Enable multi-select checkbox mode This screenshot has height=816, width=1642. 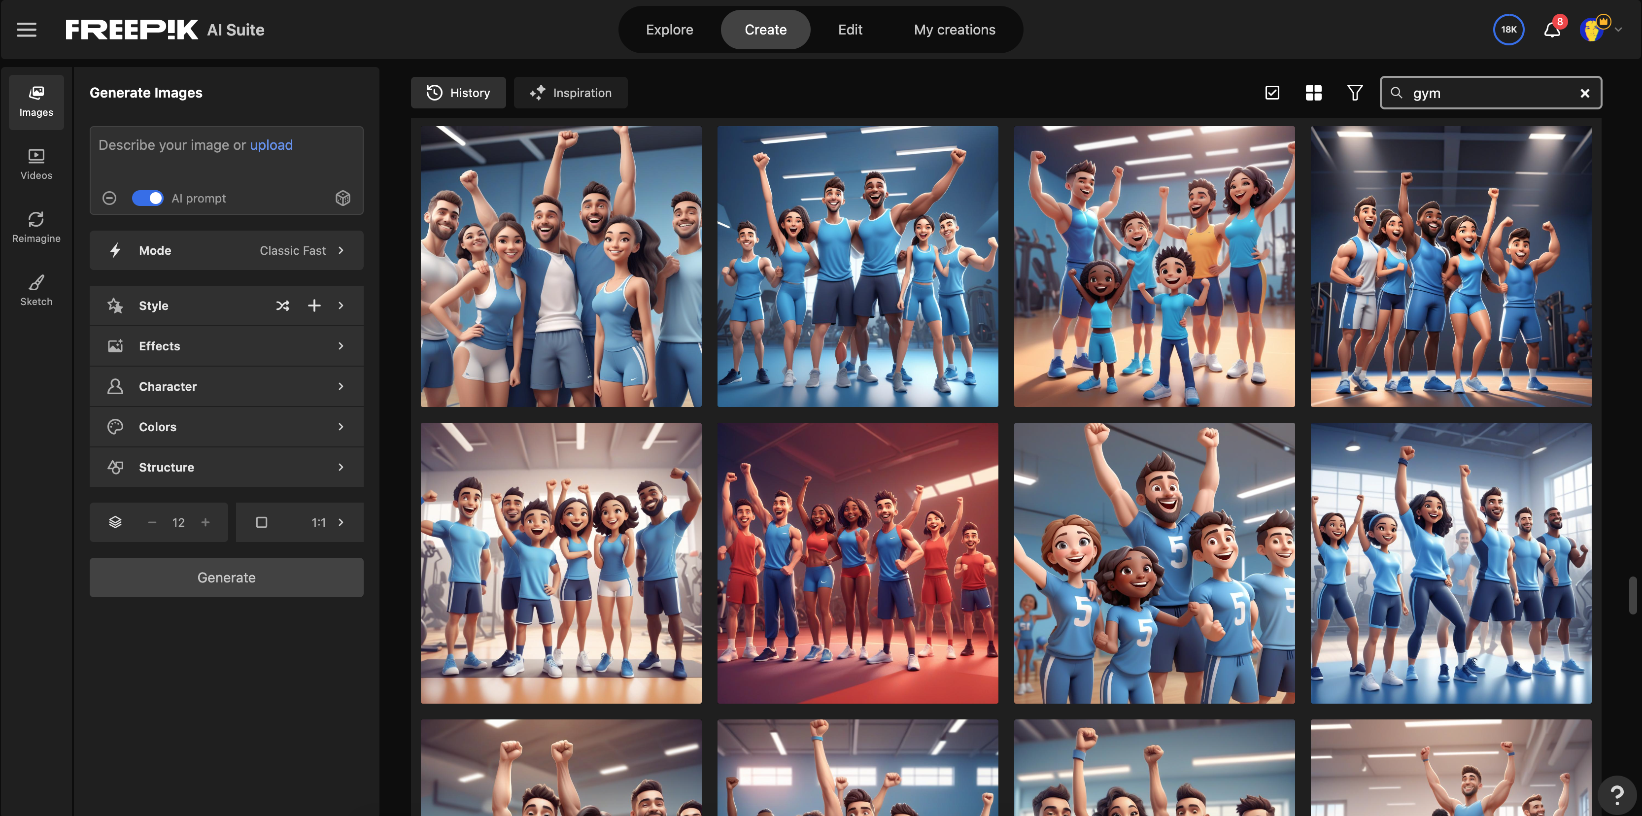1271,93
